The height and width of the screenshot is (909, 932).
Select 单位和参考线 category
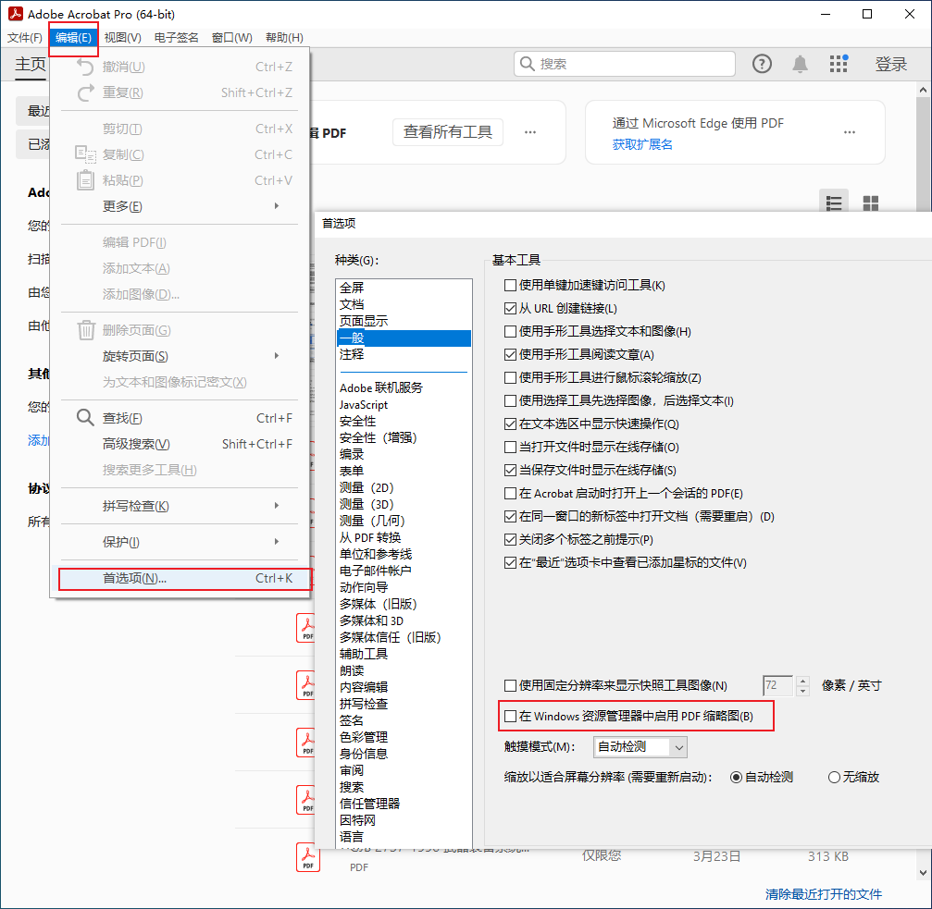[x=404, y=555]
